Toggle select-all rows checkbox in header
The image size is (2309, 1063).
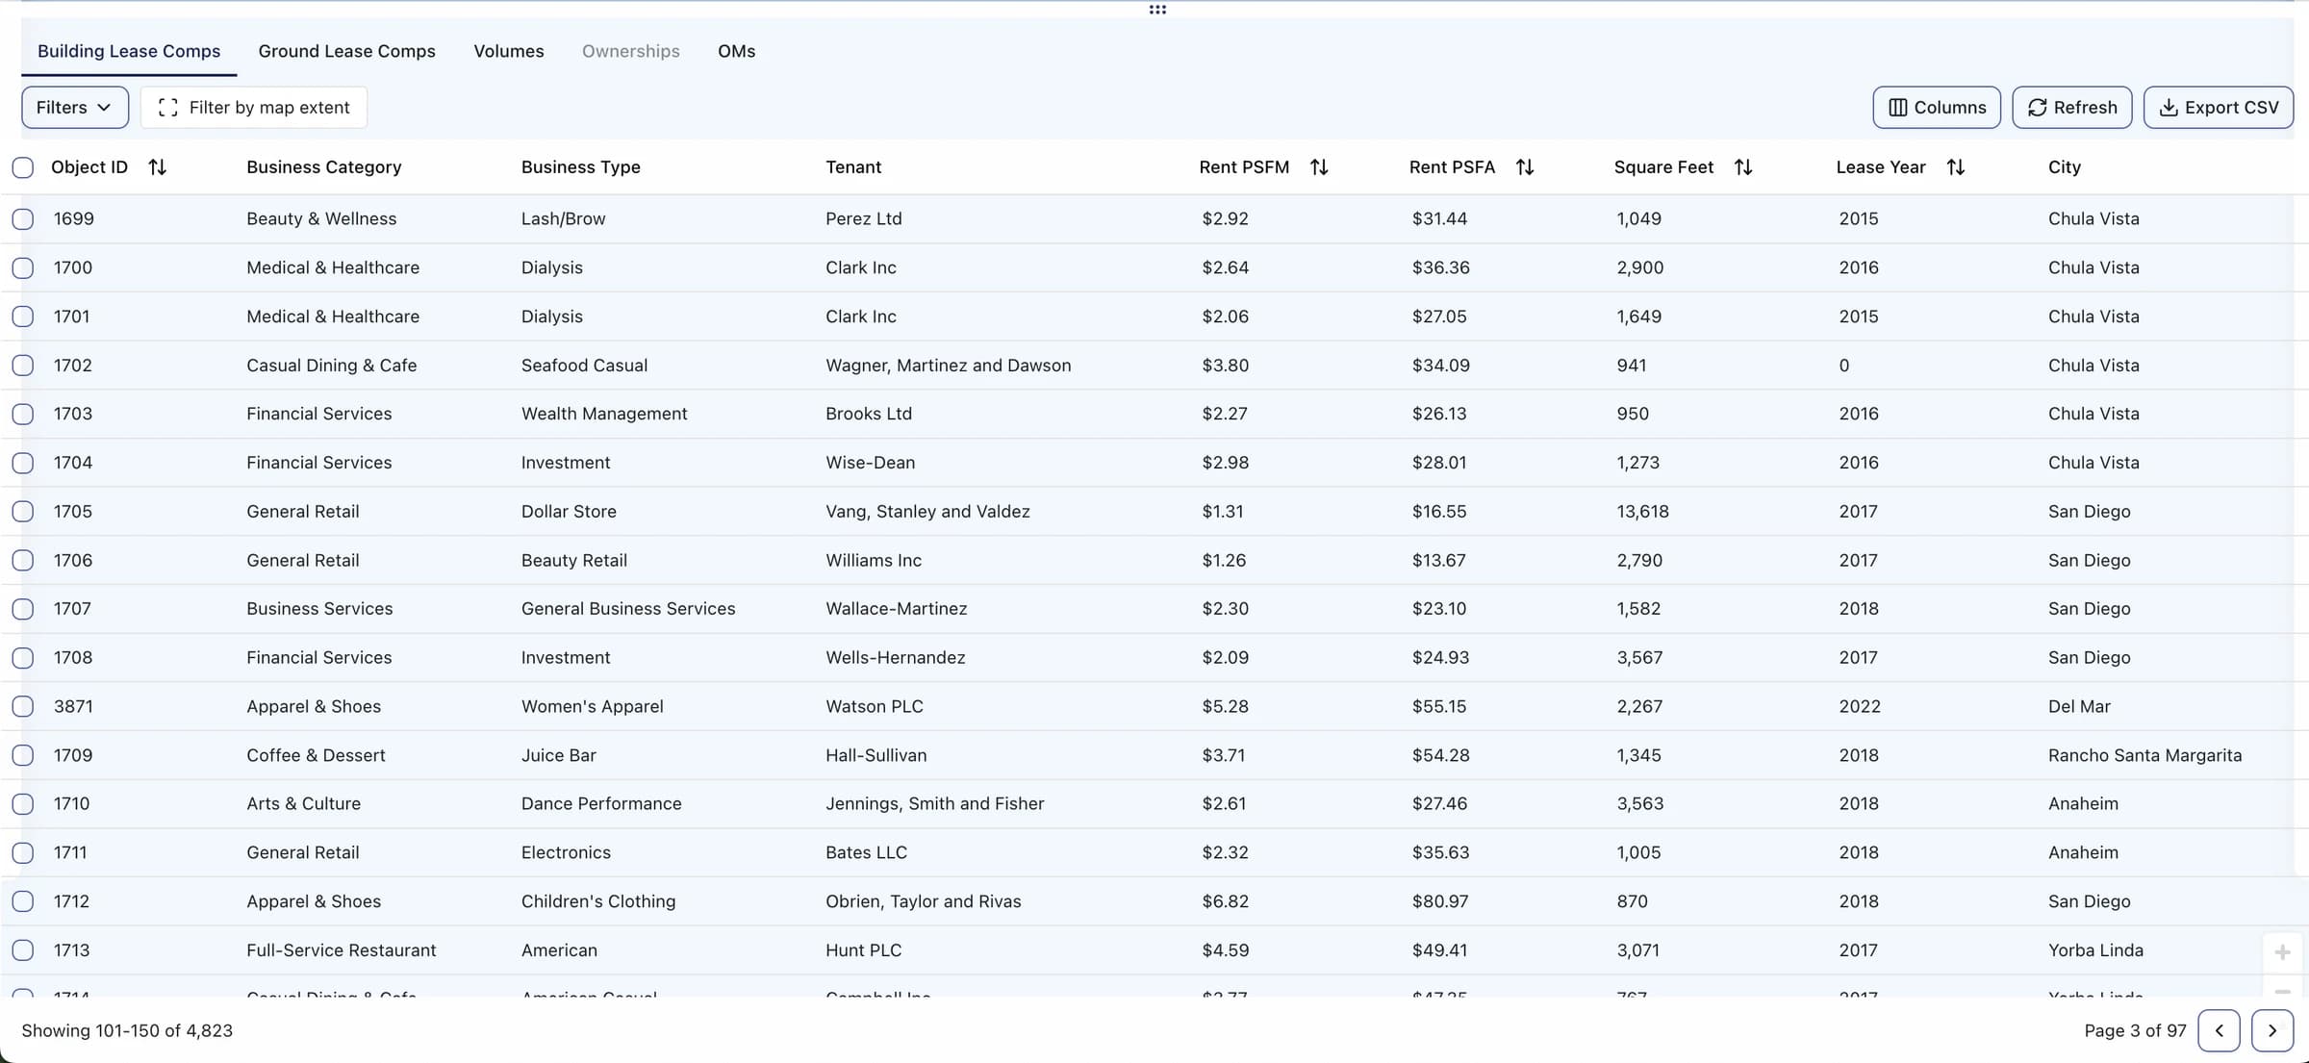(x=23, y=167)
